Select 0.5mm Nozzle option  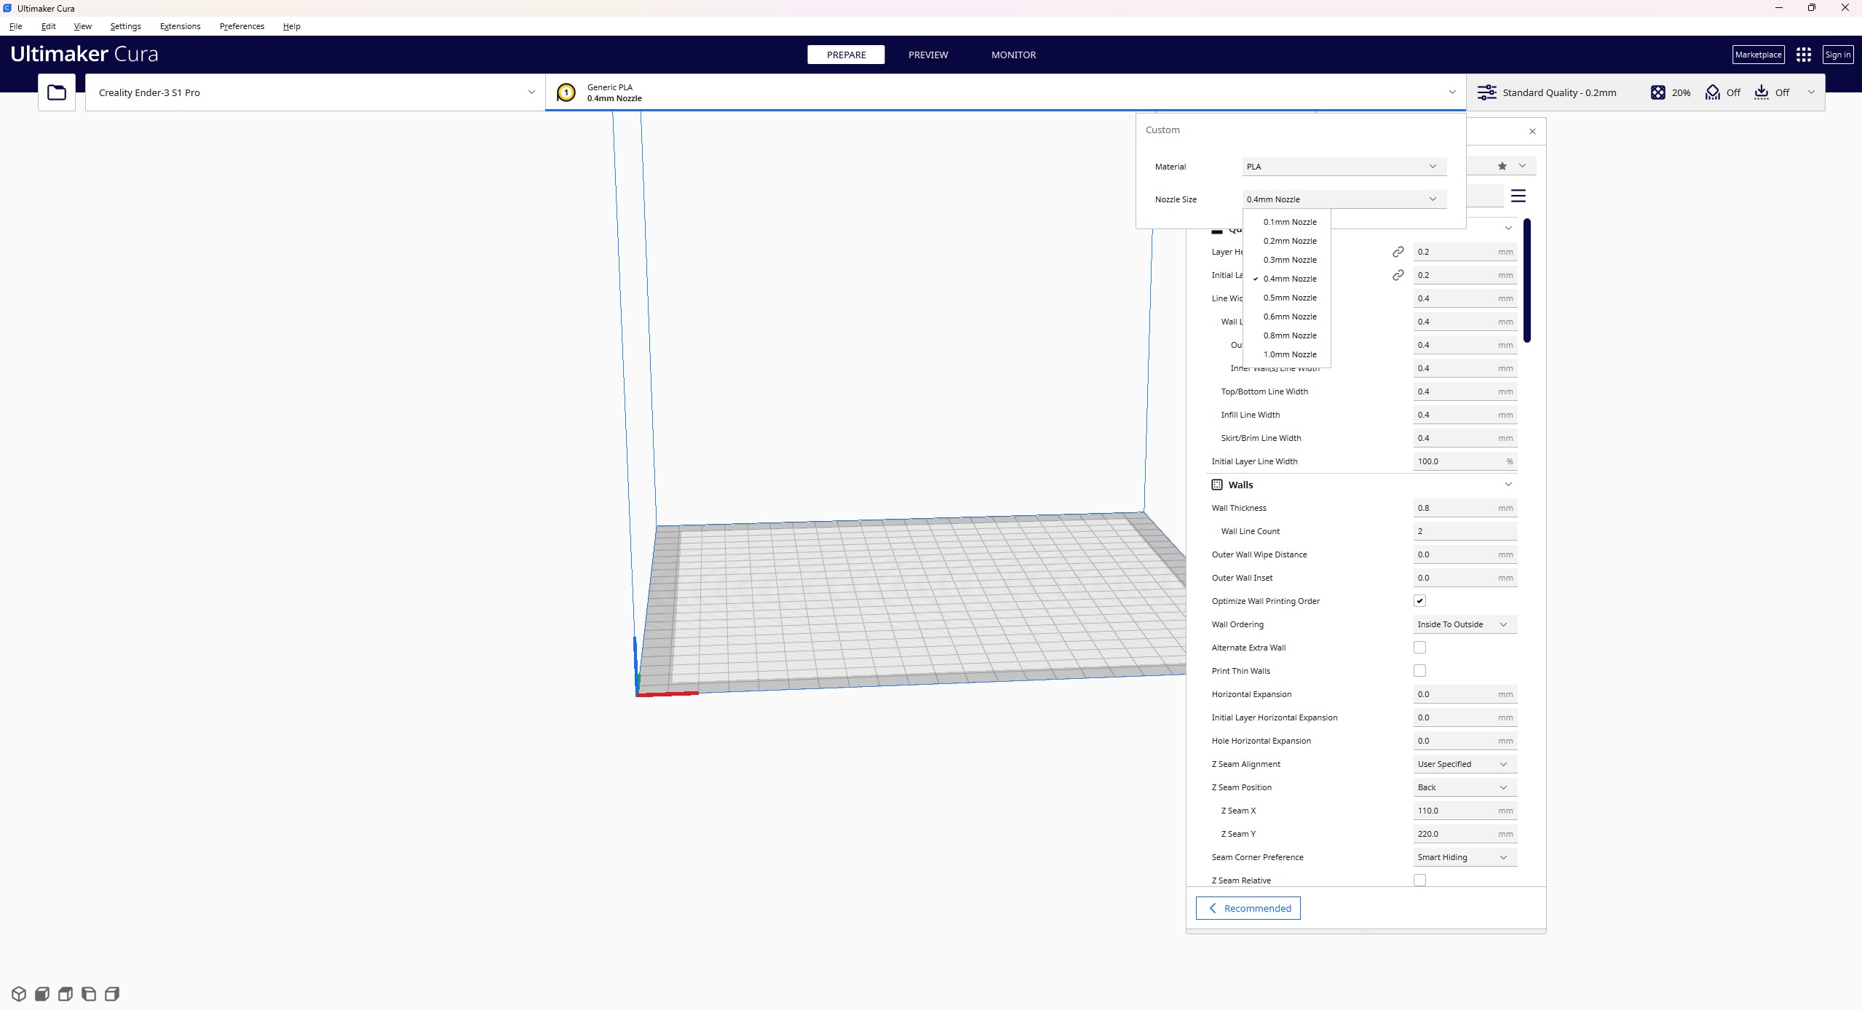click(x=1287, y=298)
